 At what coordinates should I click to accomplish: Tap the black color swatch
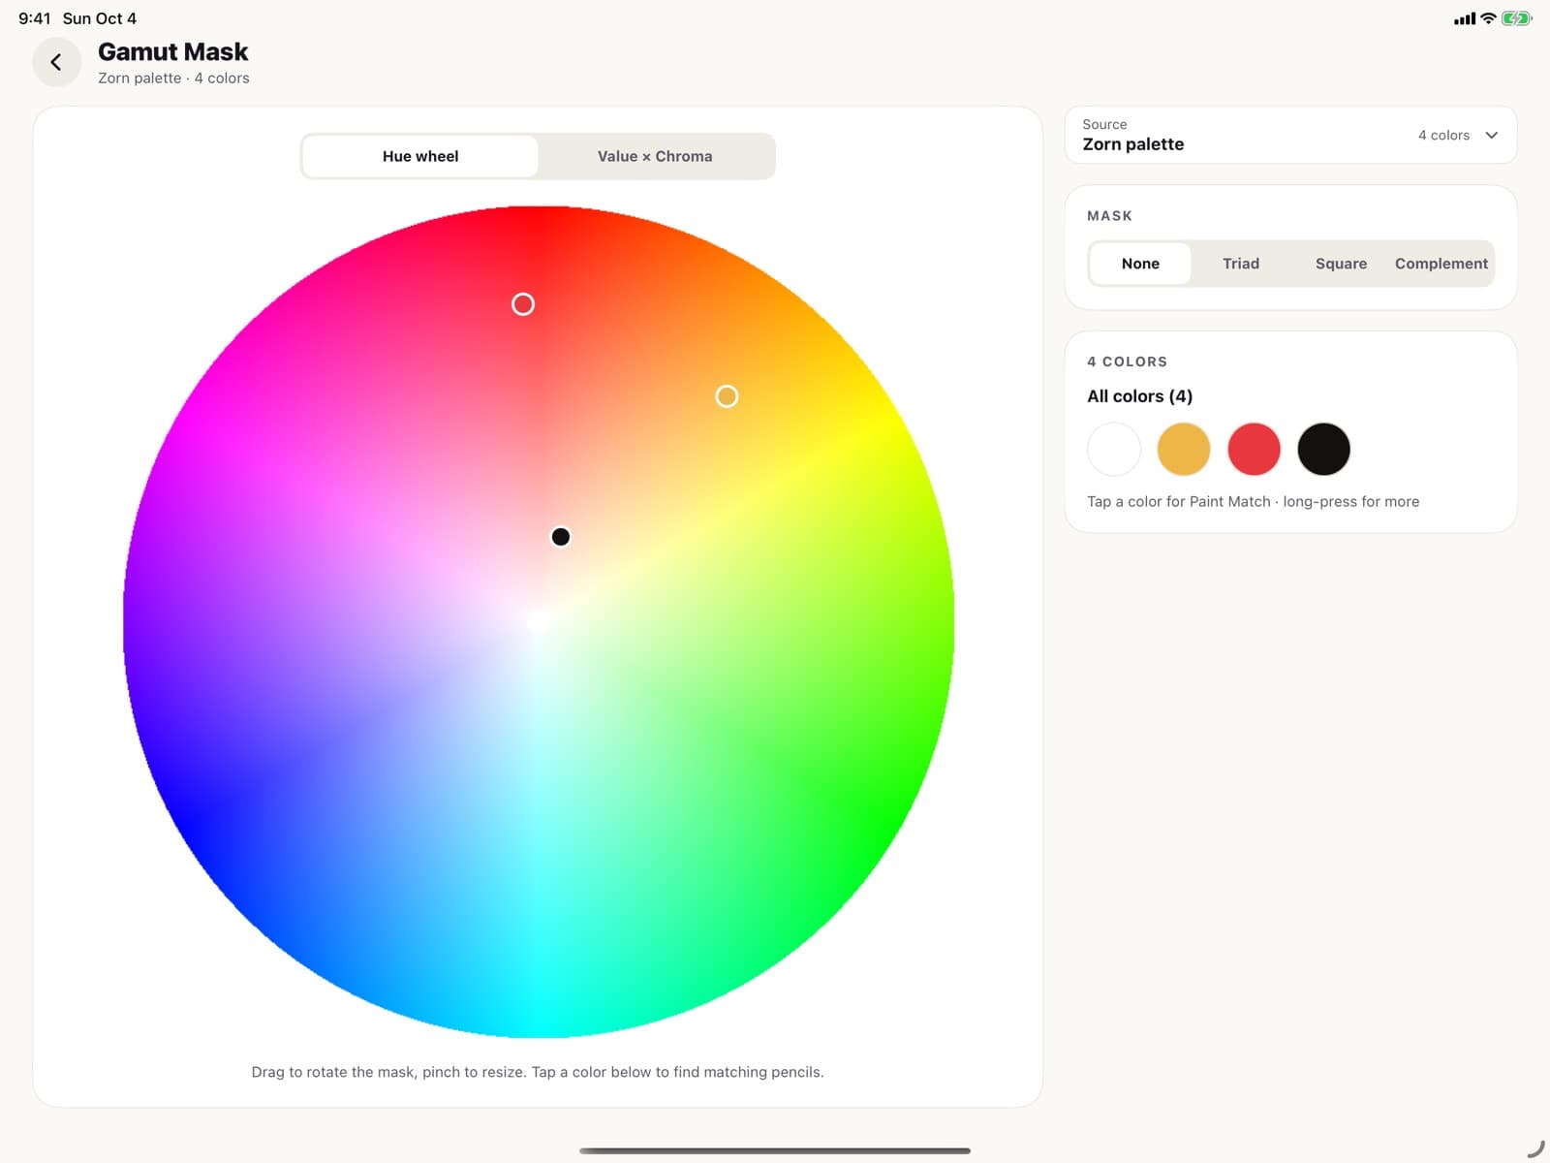click(1323, 450)
